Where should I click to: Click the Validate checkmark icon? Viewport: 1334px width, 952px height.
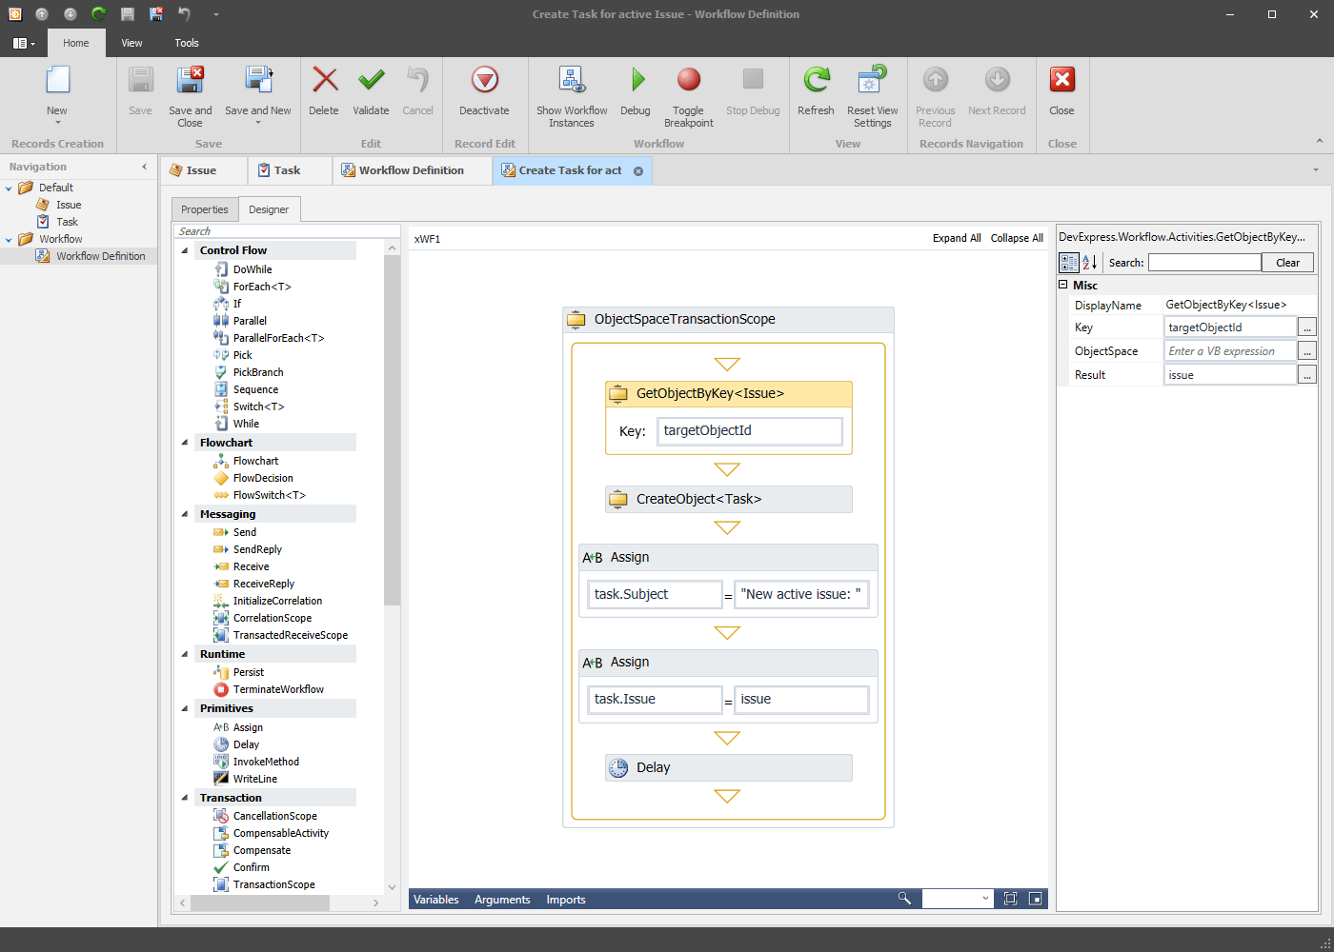coord(371,81)
